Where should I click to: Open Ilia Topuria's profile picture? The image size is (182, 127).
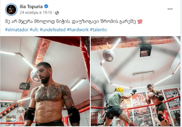coord(11,10)
